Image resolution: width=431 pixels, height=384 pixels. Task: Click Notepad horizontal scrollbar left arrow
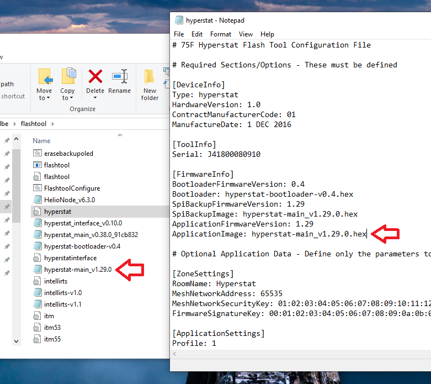(174, 354)
